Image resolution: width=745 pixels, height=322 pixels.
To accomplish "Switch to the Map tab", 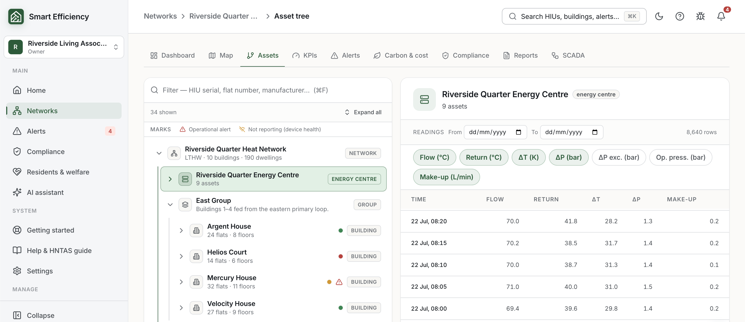I will click(221, 55).
